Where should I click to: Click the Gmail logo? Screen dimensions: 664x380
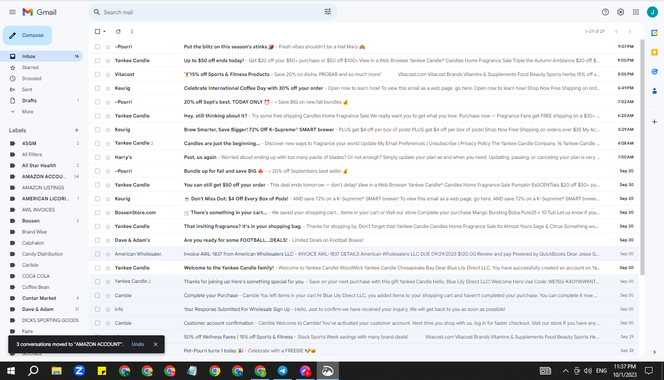click(x=40, y=12)
